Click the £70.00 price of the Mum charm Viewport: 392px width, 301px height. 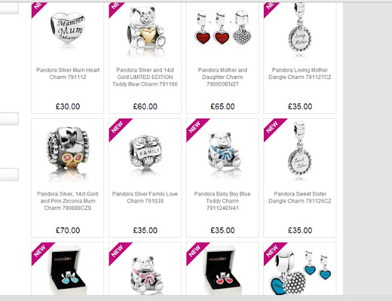[68, 230]
